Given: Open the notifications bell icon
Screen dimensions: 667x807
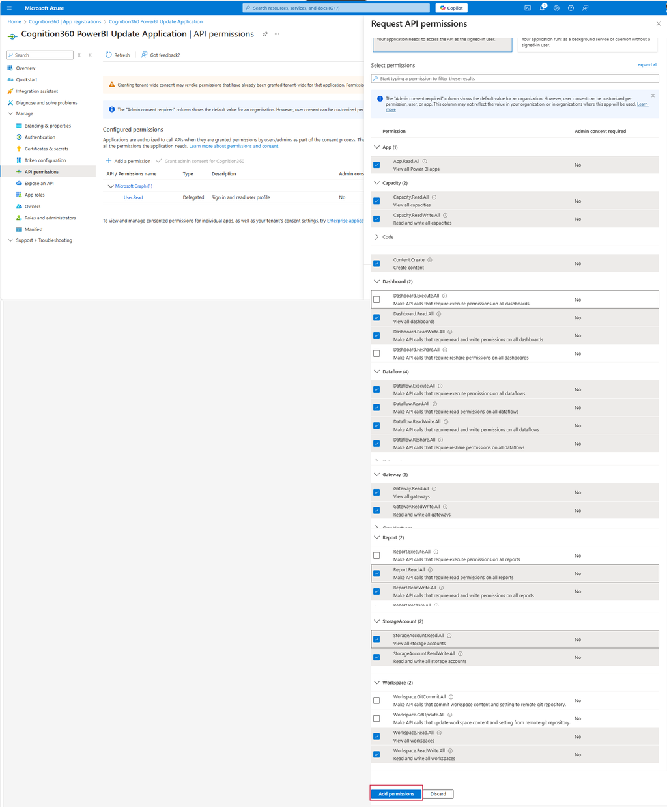Looking at the screenshot, I should click(x=542, y=8).
